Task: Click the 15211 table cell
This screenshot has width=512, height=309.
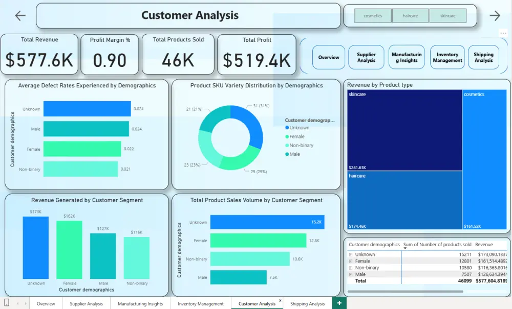Action: point(465,255)
